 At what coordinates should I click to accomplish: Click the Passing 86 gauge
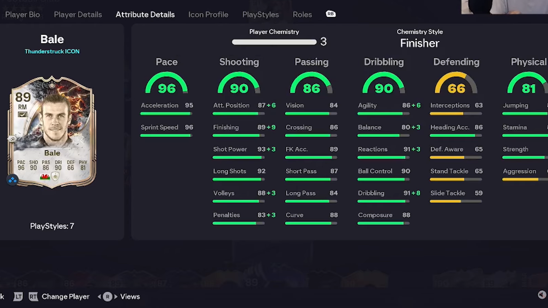click(x=311, y=83)
